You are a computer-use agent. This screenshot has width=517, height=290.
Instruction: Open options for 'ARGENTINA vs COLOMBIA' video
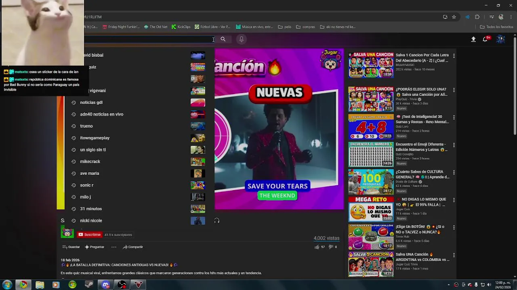pyautogui.click(x=454, y=255)
